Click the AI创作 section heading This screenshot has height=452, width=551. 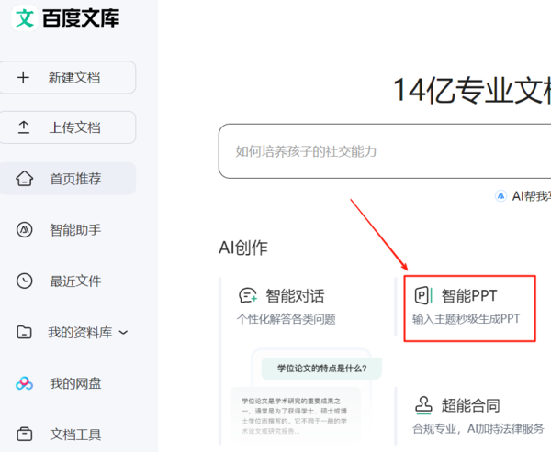click(243, 248)
